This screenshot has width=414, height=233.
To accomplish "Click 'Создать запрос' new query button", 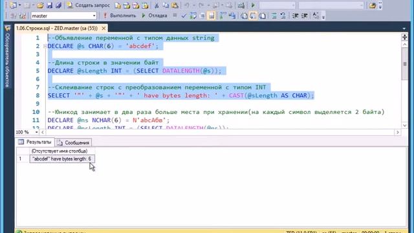I will point(88,5).
